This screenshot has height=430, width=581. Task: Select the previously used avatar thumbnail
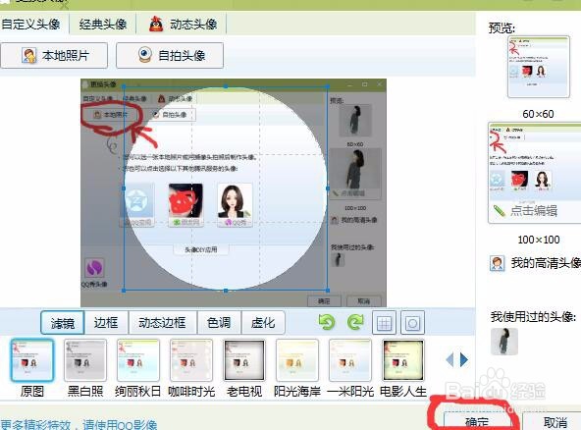[503, 342]
